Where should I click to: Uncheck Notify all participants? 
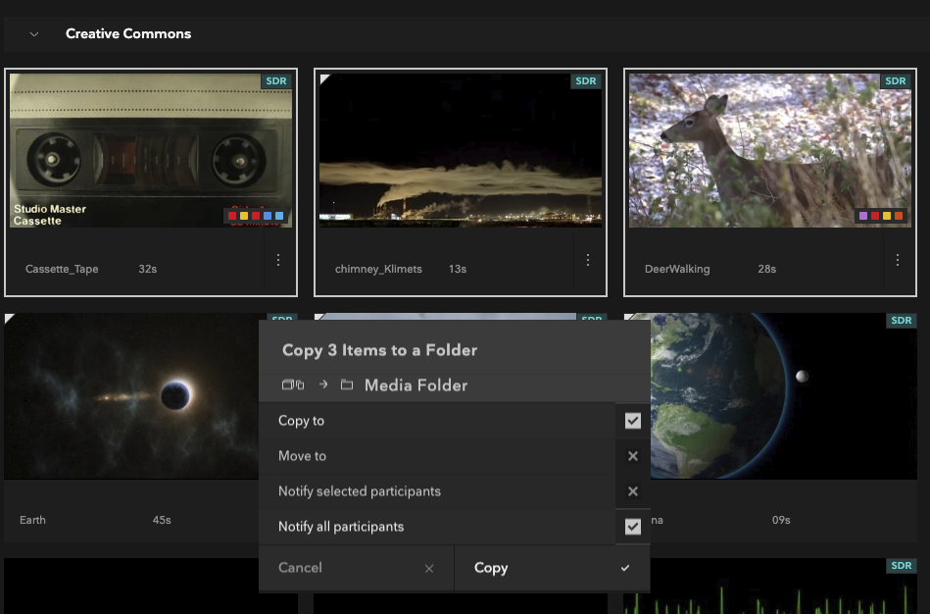(x=633, y=527)
